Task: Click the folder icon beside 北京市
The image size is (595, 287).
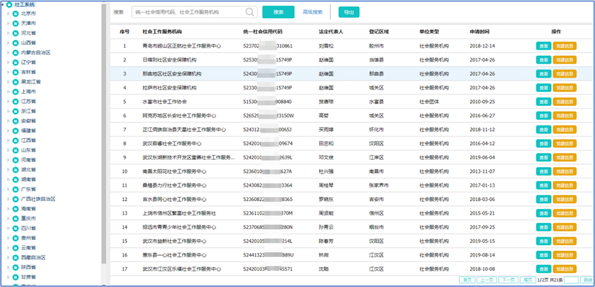Action: coord(16,13)
